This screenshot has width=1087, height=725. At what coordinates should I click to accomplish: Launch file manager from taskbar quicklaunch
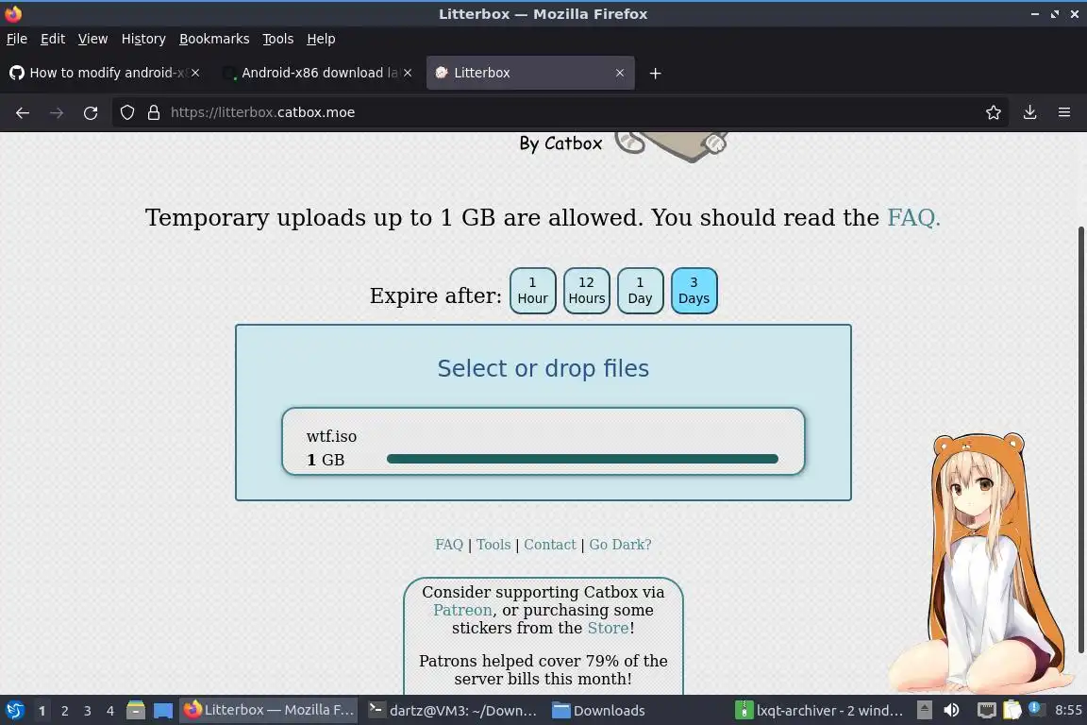tap(136, 711)
